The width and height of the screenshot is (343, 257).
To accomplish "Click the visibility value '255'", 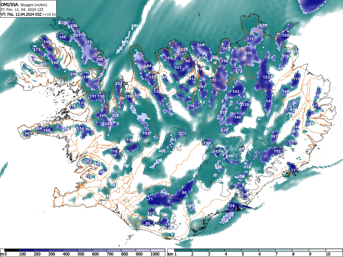I will click(248, 53).
